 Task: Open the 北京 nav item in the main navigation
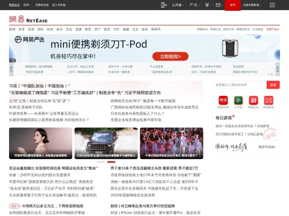[x=135, y=29]
